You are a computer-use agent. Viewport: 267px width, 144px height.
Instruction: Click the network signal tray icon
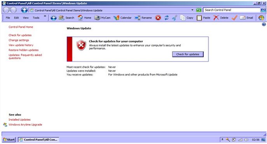(240, 140)
